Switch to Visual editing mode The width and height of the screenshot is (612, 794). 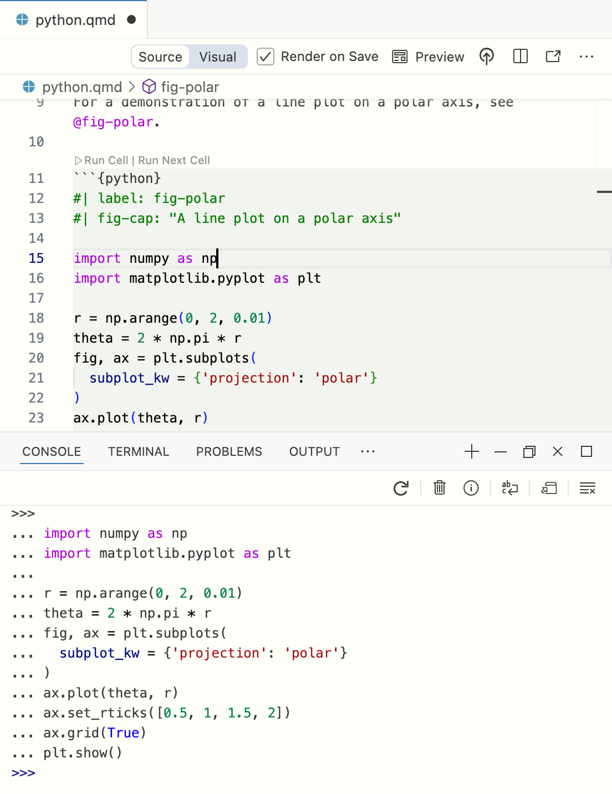217,56
